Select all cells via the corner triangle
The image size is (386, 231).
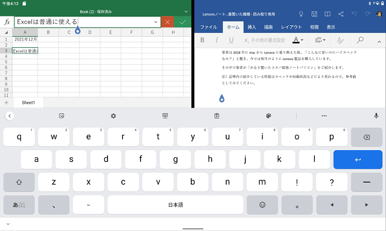pos(6,32)
